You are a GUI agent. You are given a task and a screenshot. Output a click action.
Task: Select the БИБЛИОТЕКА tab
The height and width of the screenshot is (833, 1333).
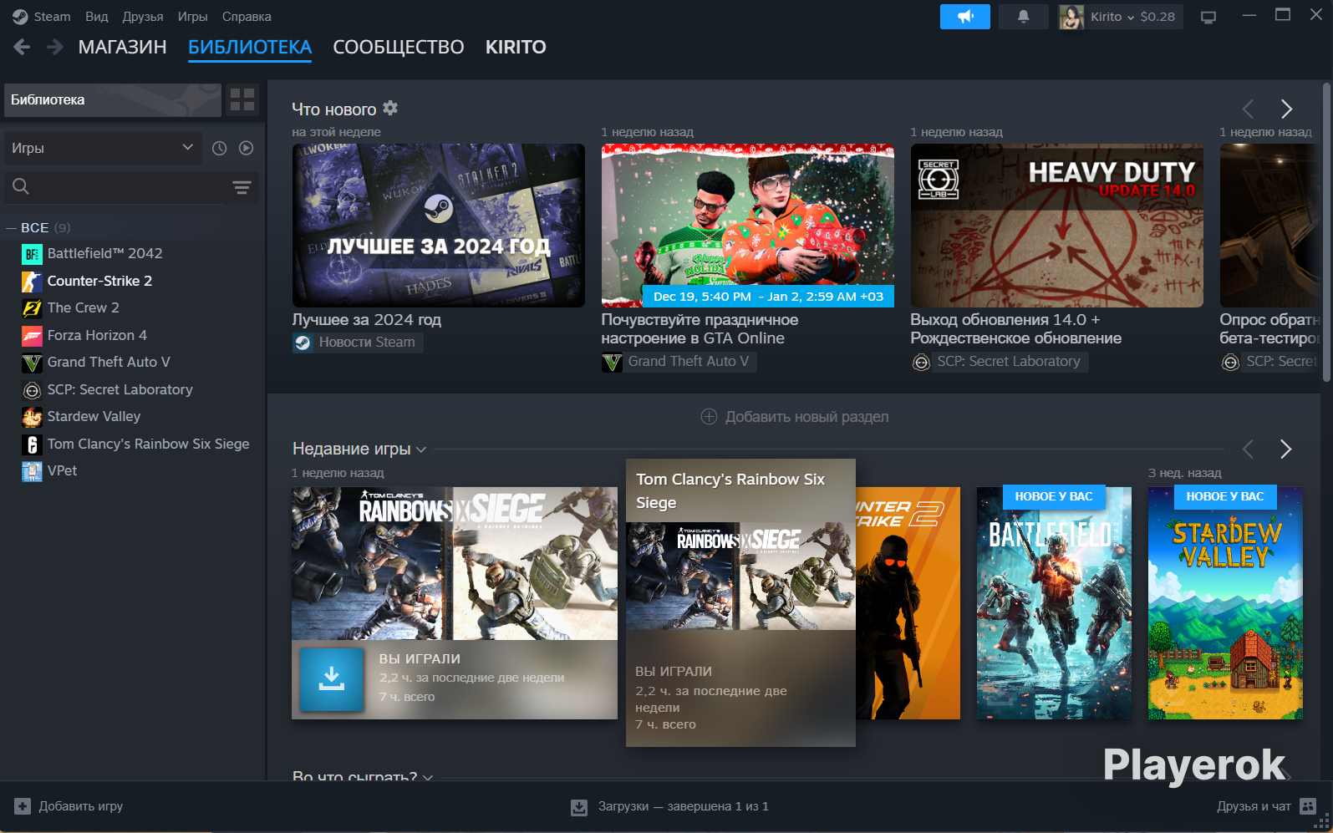point(250,48)
